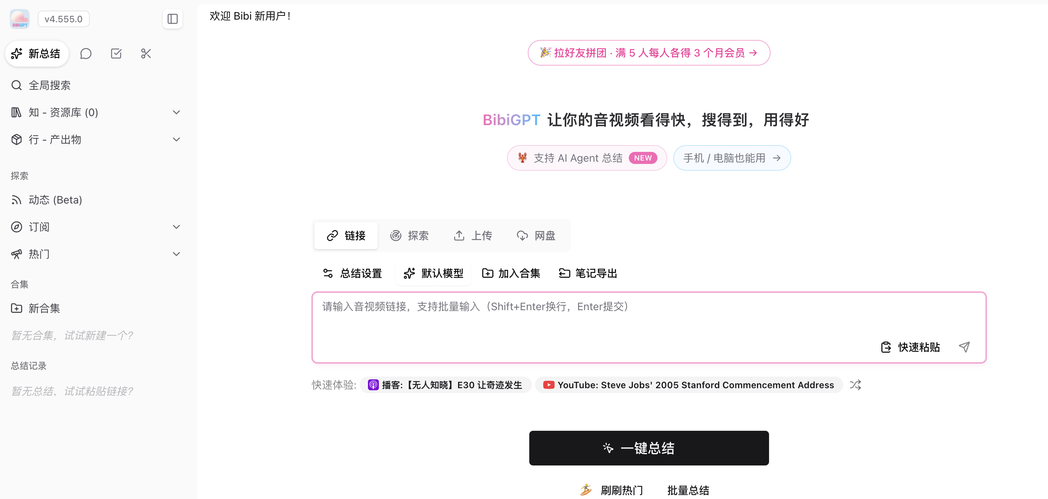1048x499 pixels.
Task: Shuffle quick sample suggestions icon
Action: click(x=855, y=385)
